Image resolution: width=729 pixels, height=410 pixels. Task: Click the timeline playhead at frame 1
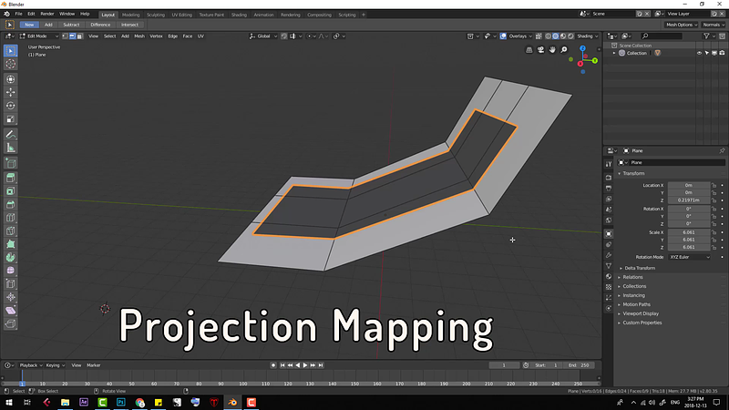pyautogui.click(x=22, y=384)
